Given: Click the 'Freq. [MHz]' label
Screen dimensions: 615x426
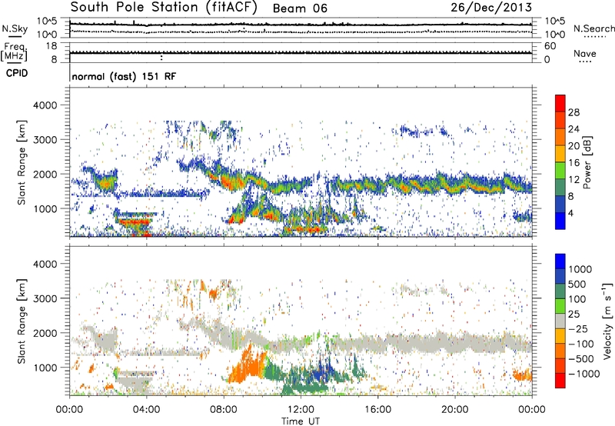Looking at the screenshot, I should (x=14, y=52).
